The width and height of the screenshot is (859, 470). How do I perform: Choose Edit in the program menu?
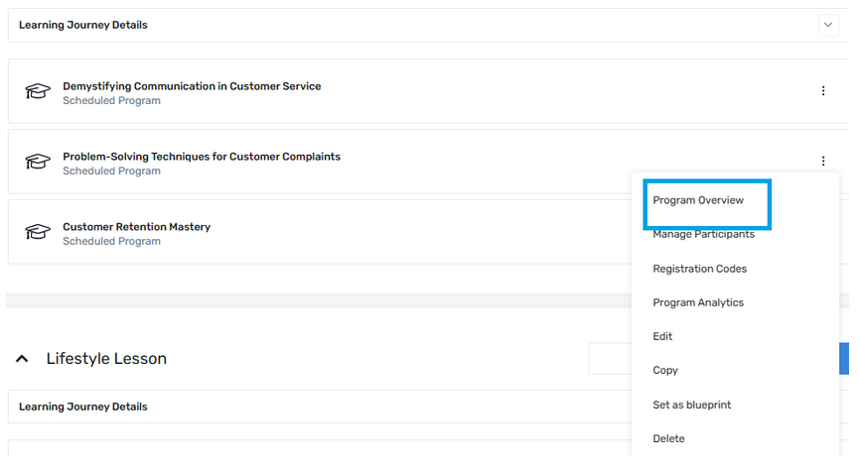pos(662,336)
